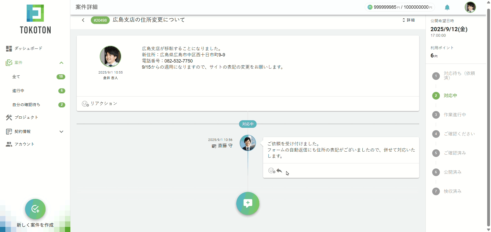Open the user profile avatar in header
491x232 pixels.
pos(470,7)
